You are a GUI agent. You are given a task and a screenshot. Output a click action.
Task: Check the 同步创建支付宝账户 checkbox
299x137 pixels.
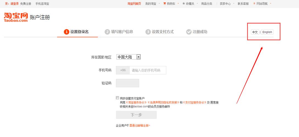click(117, 98)
